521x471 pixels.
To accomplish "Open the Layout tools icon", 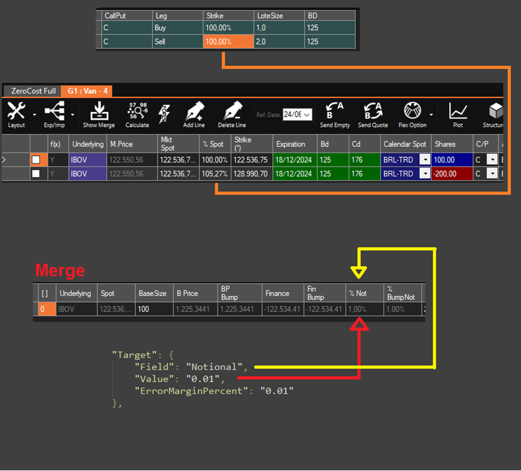I will coord(17,112).
